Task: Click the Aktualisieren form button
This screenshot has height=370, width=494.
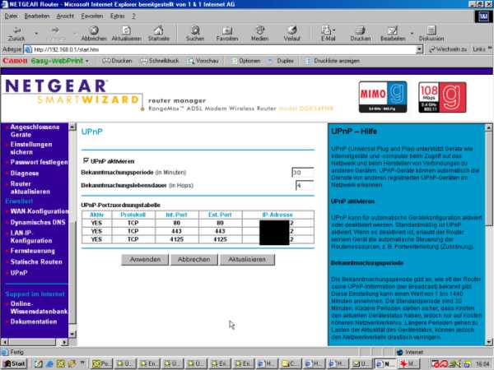Action: coord(247,260)
